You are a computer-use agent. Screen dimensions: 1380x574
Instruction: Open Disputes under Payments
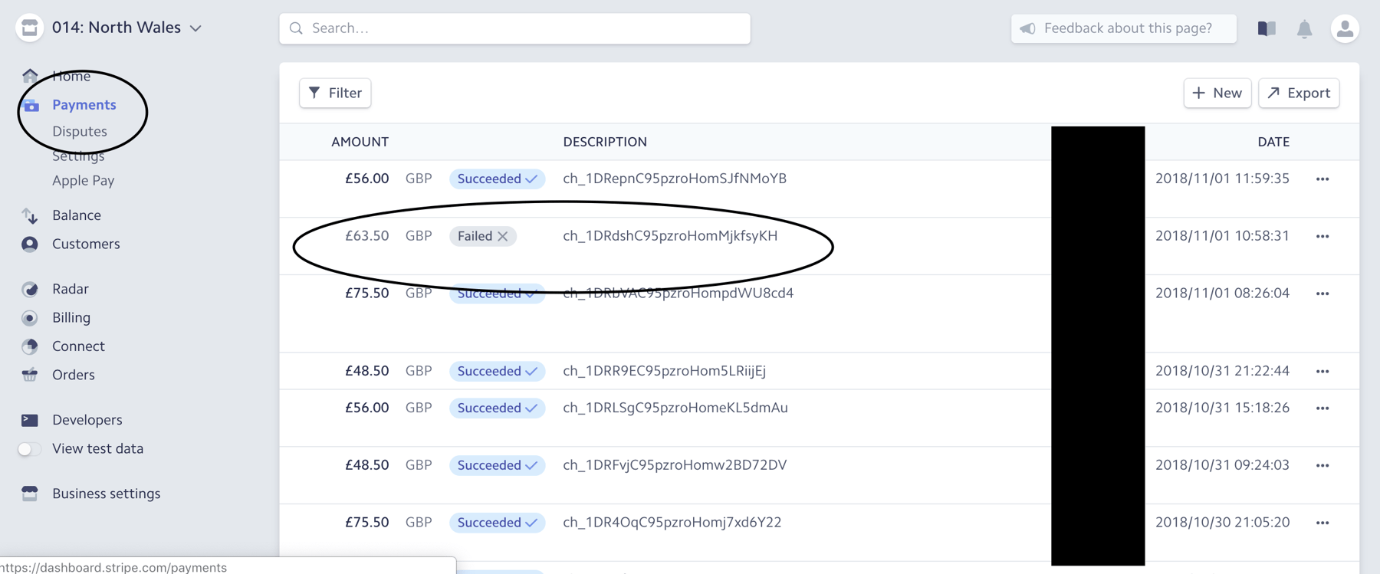(80, 131)
